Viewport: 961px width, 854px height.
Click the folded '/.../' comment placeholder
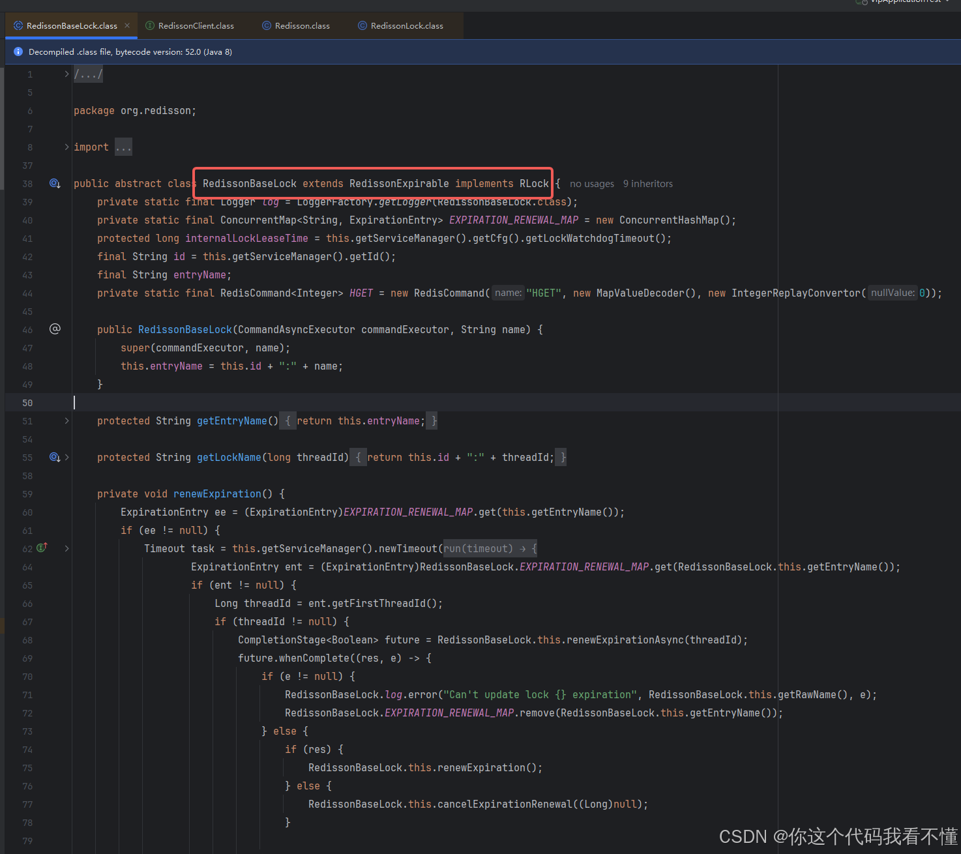coord(88,74)
